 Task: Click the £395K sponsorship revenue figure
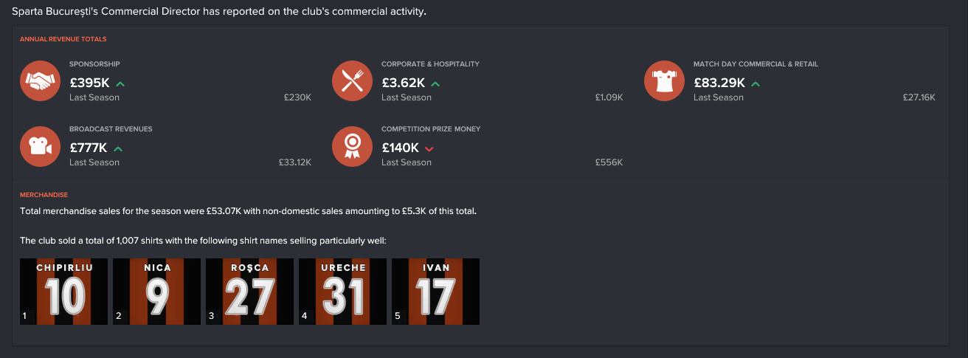(x=89, y=83)
